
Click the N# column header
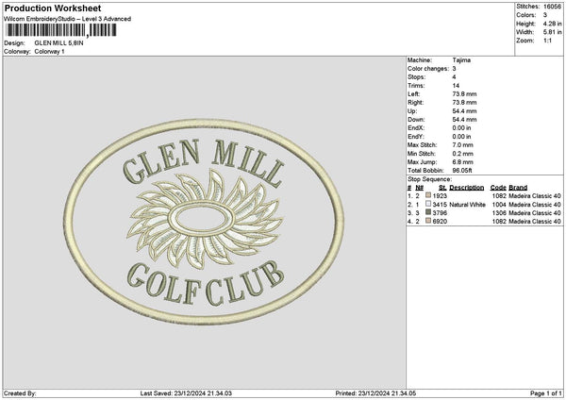pos(420,188)
